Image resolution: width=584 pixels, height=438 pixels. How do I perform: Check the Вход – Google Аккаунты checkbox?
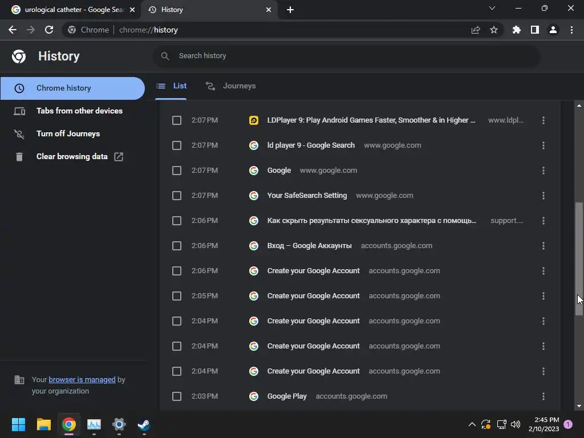coord(177,246)
